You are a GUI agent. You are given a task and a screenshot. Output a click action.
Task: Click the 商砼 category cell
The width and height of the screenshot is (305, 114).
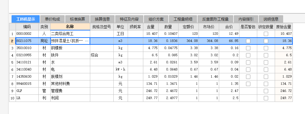point(44,41)
